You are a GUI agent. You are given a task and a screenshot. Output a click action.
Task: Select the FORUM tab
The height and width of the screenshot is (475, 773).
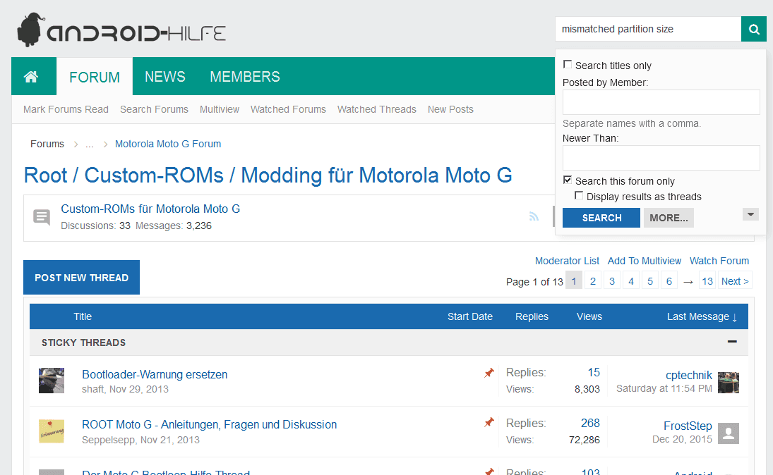pos(95,77)
